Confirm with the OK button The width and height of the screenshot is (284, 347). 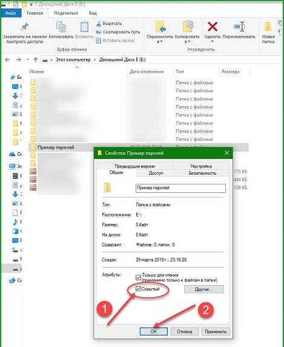coord(153,331)
